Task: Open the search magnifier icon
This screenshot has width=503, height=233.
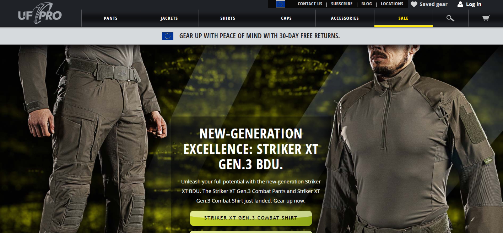Action: [450, 18]
